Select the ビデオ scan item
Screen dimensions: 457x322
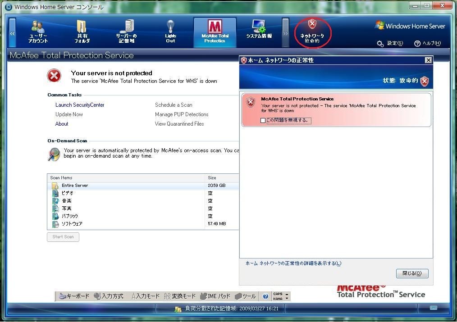click(x=143, y=193)
